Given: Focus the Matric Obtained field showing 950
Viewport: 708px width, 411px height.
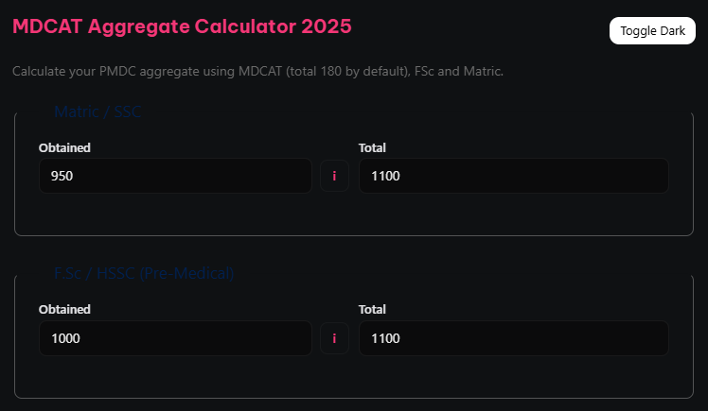Looking at the screenshot, I should point(175,176).
